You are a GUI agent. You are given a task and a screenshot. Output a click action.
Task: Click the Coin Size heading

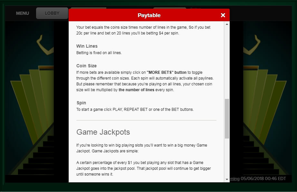click(86, 66)
